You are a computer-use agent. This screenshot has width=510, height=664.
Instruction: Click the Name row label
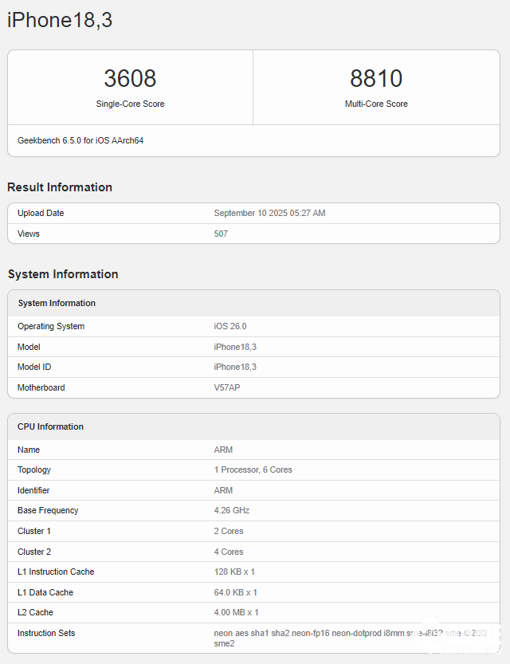(29, 450)
